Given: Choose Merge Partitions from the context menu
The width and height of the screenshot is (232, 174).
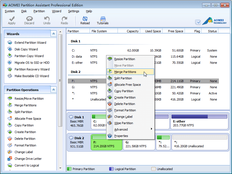Looking at the screenshot, I should [125, 72].
